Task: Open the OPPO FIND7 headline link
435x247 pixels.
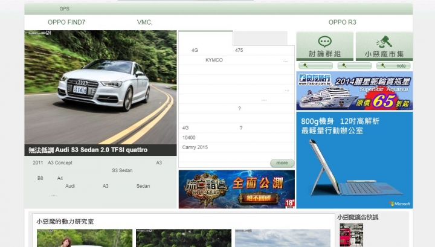Action: point(66,22)
